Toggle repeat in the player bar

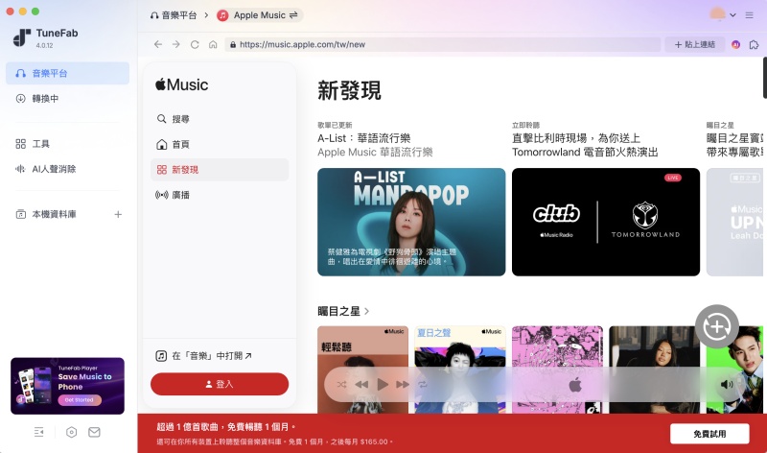click(423, 385)
